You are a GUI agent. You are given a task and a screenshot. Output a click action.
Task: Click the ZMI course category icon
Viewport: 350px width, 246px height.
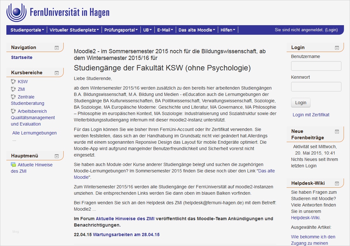coord(13,89)
